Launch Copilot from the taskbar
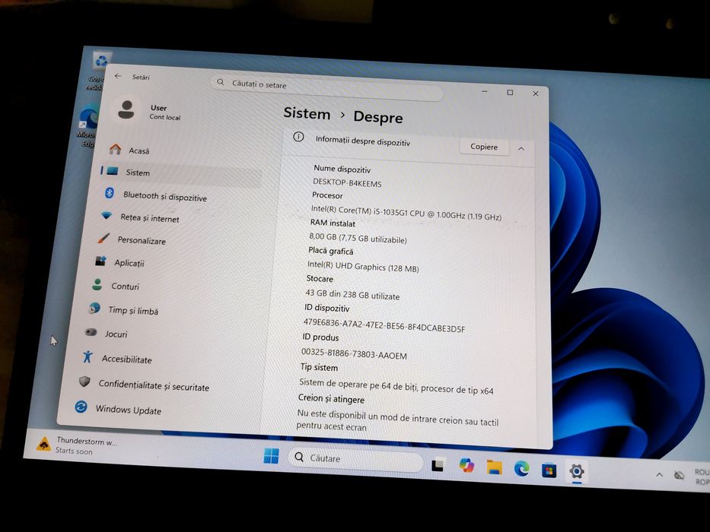 (466, 466)
